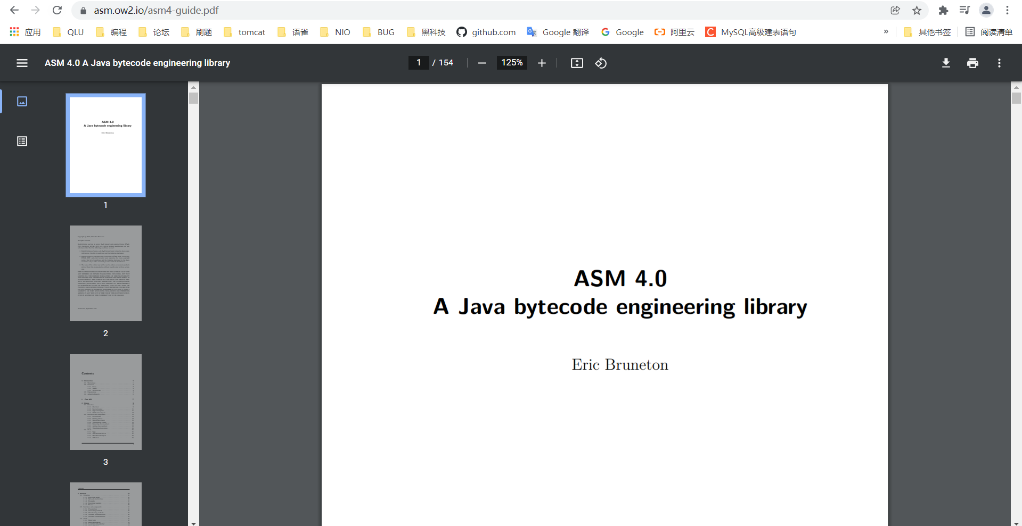
Task: Open the github.com bookmark
Action: 486,32
